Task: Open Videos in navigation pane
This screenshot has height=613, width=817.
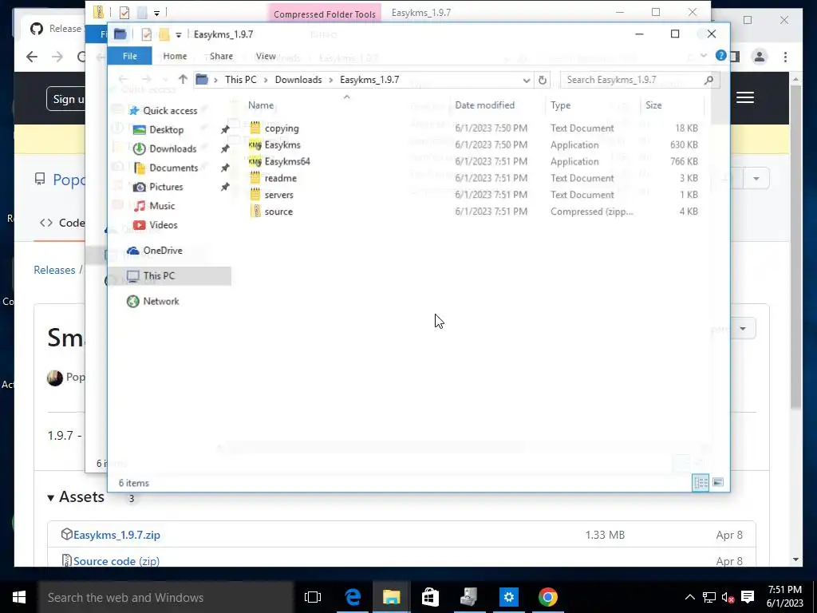Action: [x=163, y=224]
